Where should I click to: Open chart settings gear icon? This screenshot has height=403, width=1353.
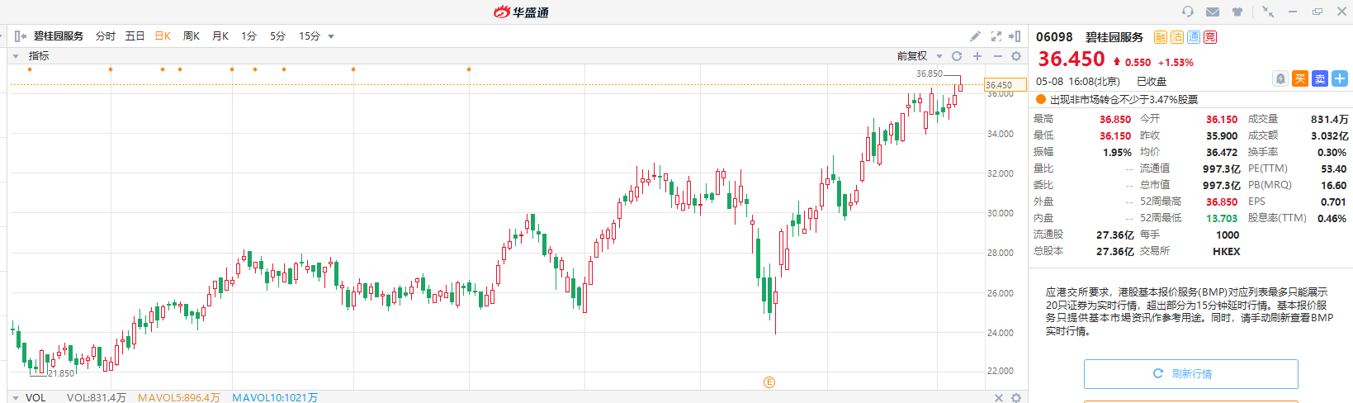coord(1016,56)
